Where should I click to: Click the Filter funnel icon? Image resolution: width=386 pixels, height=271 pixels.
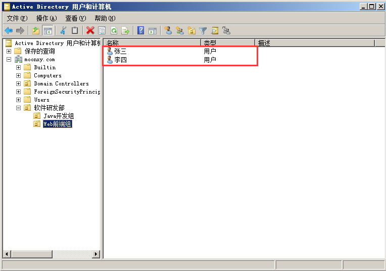click(x=203, y=31)
